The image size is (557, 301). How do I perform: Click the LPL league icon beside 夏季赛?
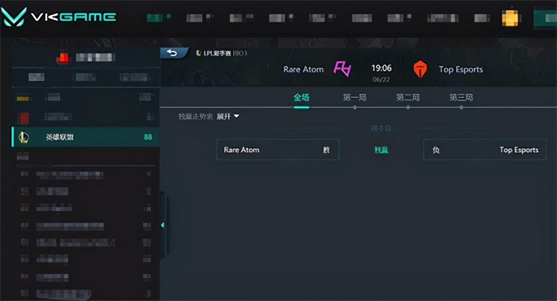[198, 53]
